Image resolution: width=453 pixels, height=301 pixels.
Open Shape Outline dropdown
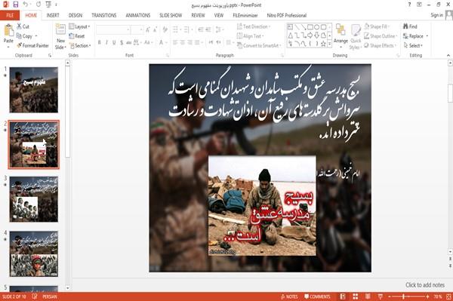pos(381,36)
